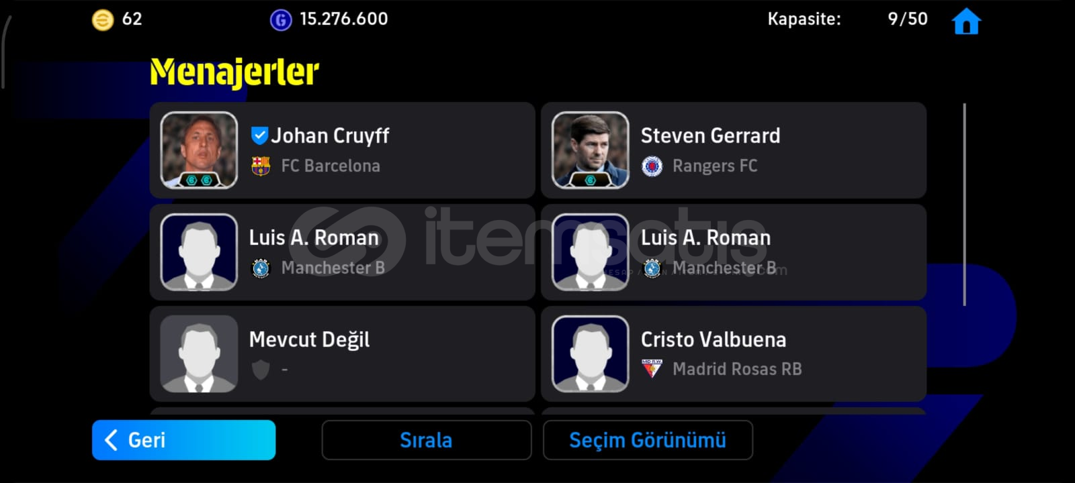1075x483 pixels.
Task: Select the left Luis A. Roman card
Action: click(342, 252)
